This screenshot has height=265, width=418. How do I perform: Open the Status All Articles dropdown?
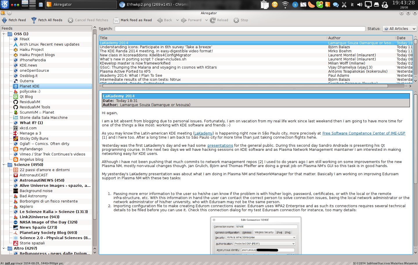point(400,29)
